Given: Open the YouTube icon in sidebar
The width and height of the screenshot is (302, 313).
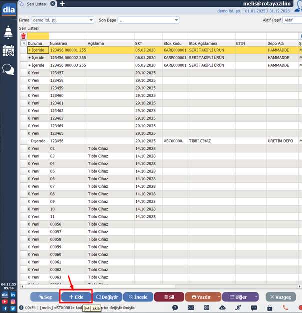Looking at the screenshot, I should point(5,302).
